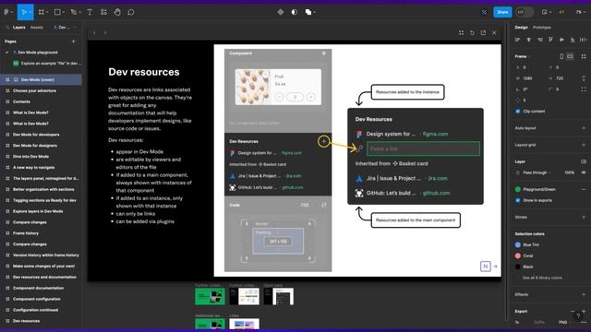Click the multiplayer tools icon beside Share
Viewport: 591px width, 332px height.
pyautogui.click(x=484, y=12)
